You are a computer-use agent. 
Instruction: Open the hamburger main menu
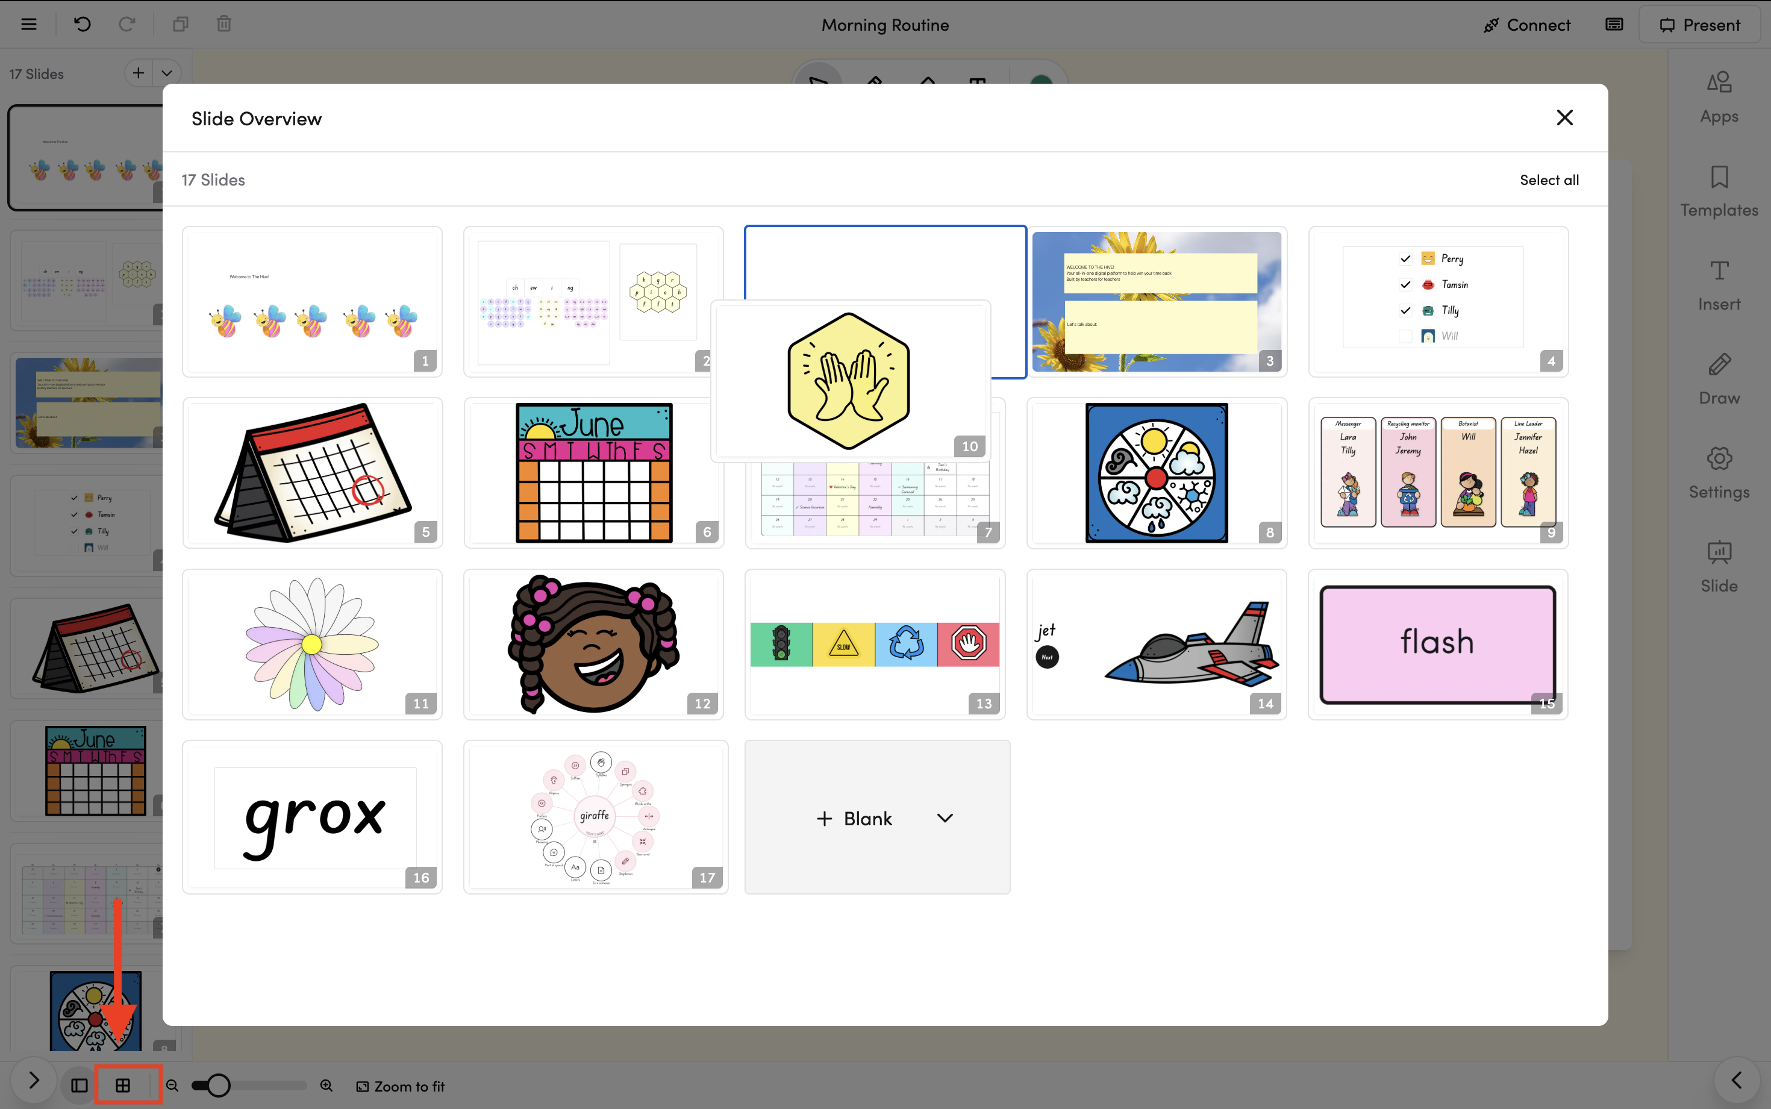(28, 24)
